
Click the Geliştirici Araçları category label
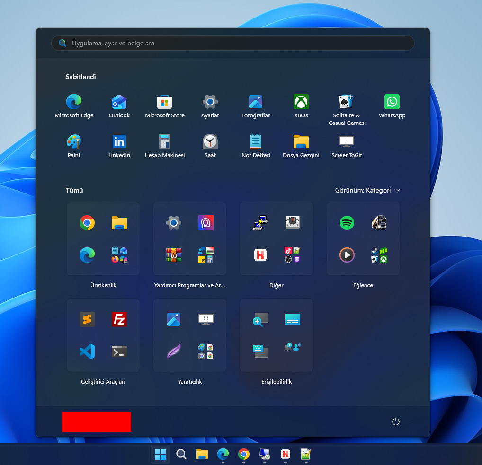[103, 382]
